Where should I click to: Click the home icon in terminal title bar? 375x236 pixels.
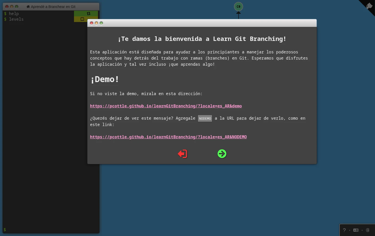click(x=28, y=7)
